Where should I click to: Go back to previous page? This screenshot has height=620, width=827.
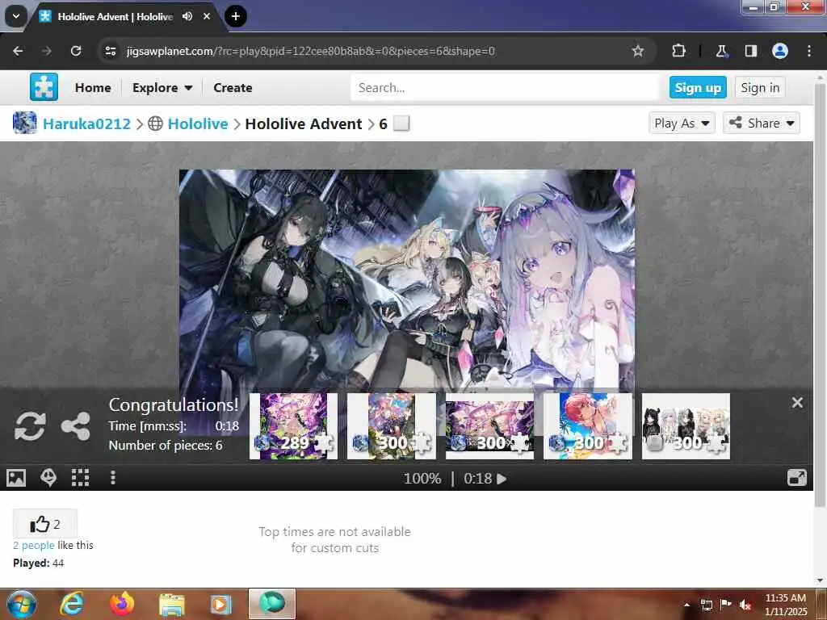pyautogui.click(x=18, y=51)
